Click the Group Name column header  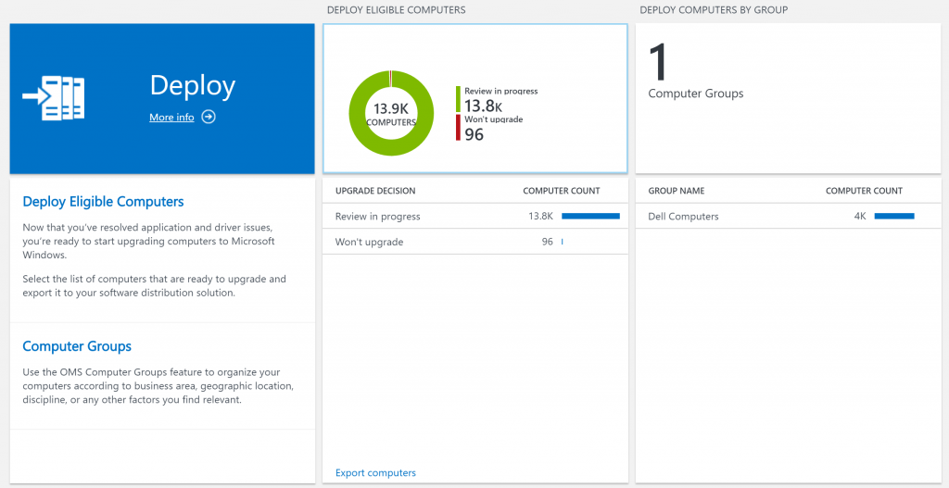click(x=677, y=191)
